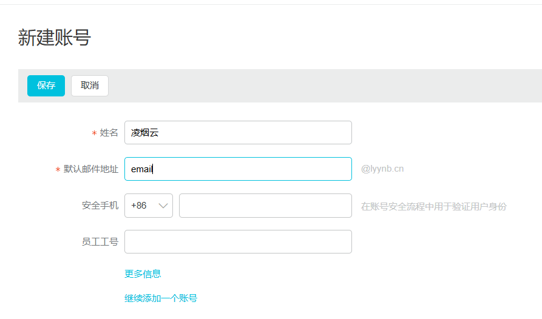This screenshot has width=542, height=319.
Task: Follow the 继续添加一个账号 link
Action: (x=161, y=298)
